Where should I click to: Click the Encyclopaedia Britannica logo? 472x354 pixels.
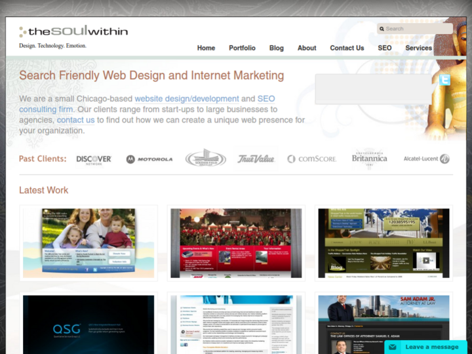tap(369, 159)
